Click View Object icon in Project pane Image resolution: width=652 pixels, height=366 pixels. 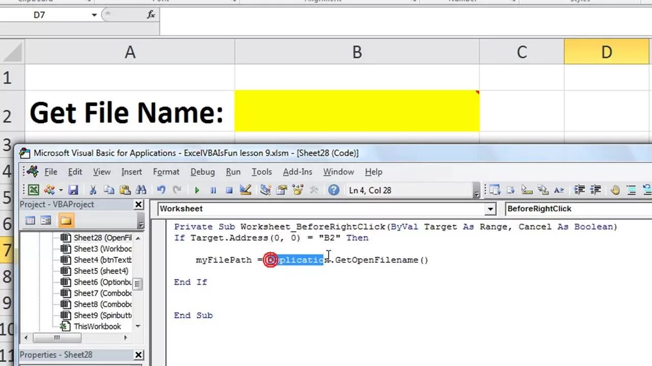coord(46,221)
